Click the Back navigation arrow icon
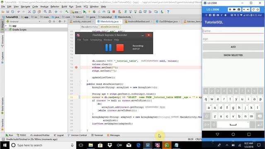This screenshot has width=265, height=149. coord(56,12)
